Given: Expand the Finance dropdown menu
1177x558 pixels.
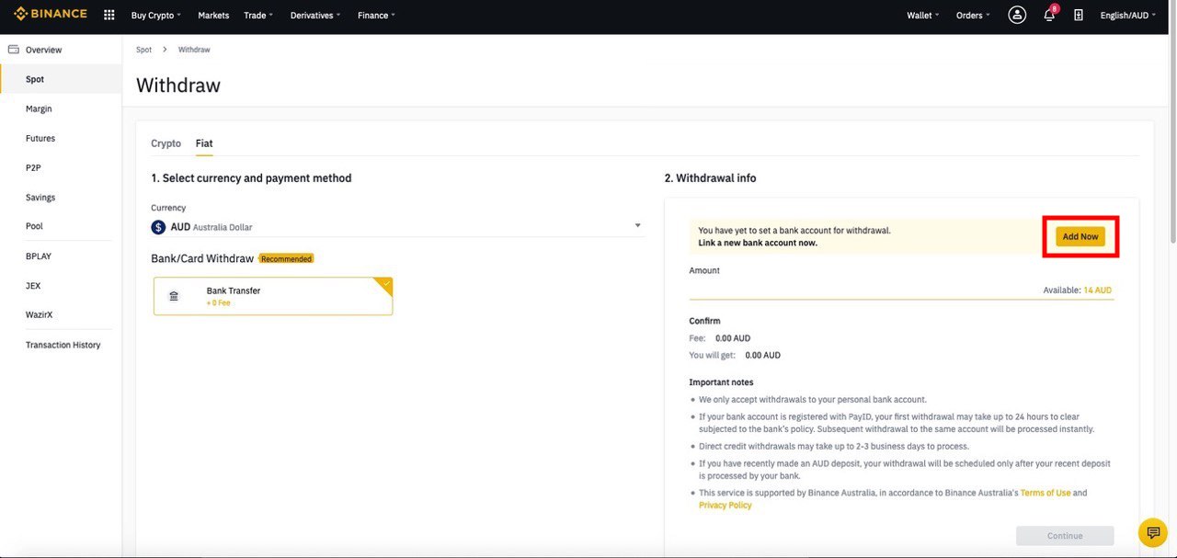Looking at the screenshot, I should tap(376, 16).
